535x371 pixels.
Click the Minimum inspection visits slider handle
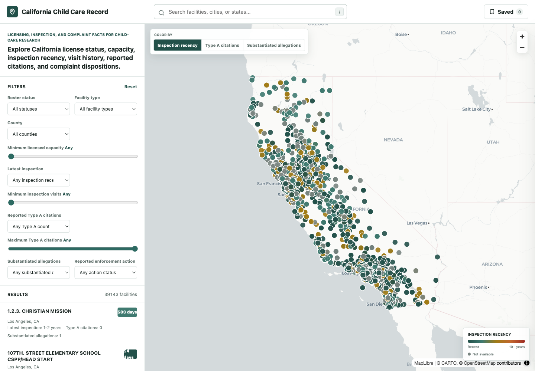coord(11,203)
